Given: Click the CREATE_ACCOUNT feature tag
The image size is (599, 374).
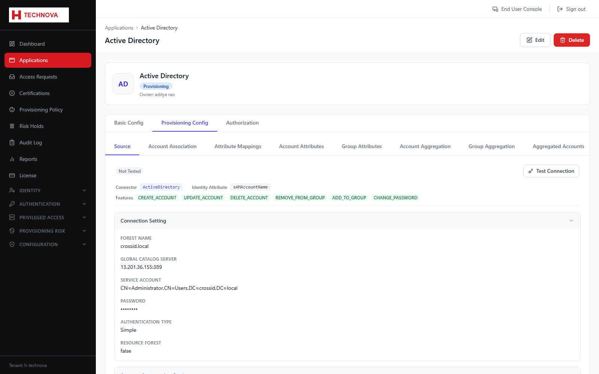Looking at the screenshot, I should pyautogui.click(x=157, y=198).
